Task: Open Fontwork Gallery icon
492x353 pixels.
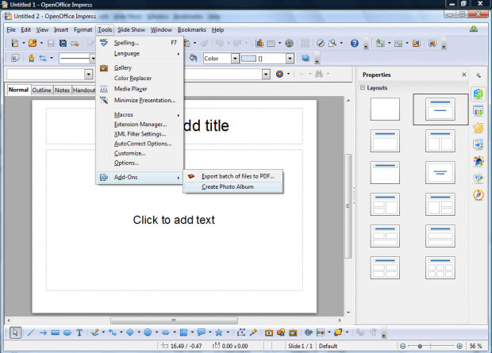Action: point(269,332)
